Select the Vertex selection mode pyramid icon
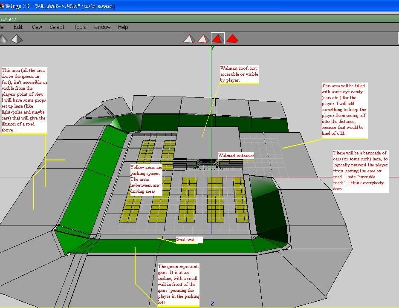Viewport: 399px width, 308px height. (x=189, y=39)
